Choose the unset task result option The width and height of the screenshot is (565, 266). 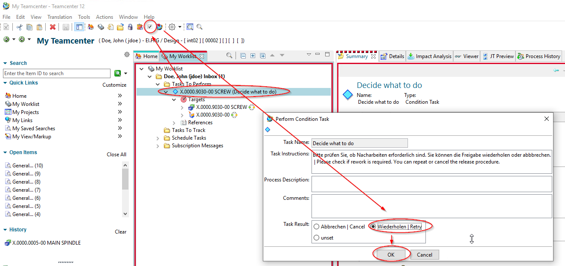(x=317, y=238)
